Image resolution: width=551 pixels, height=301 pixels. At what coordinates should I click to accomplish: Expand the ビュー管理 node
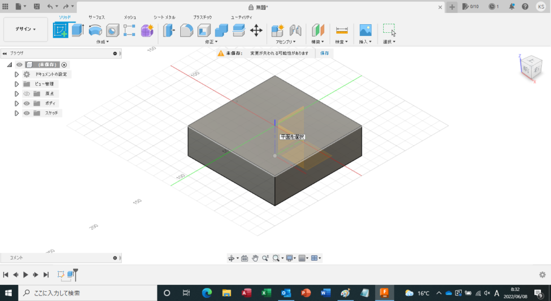17,84
